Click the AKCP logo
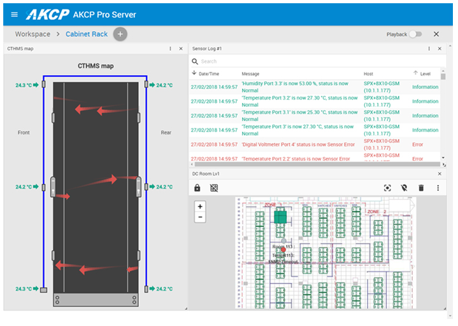This screenshot has width=458, height=326. click(x=48, y=14)
